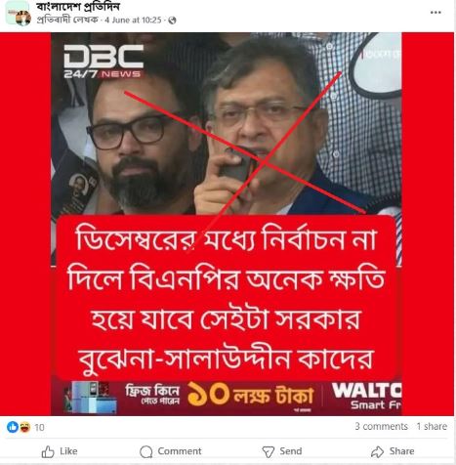
Task: Share the post with Share button
Action: click(393, 451)
